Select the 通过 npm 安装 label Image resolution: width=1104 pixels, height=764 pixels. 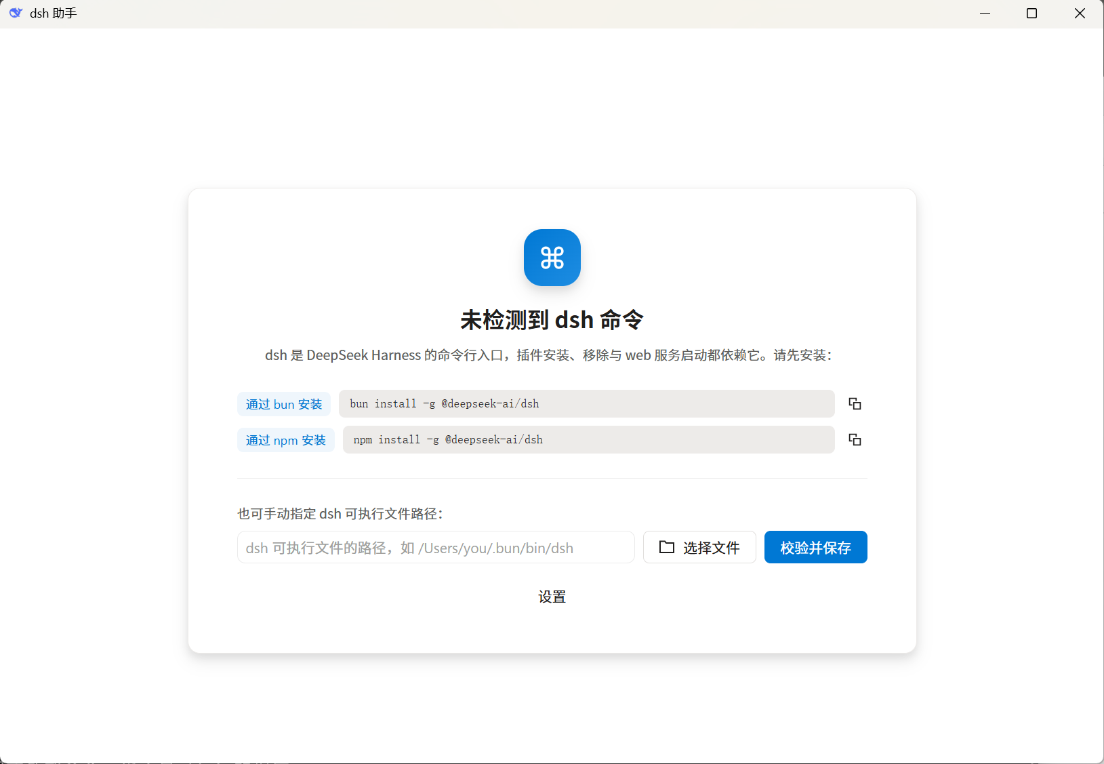click(x=286, y=440)
